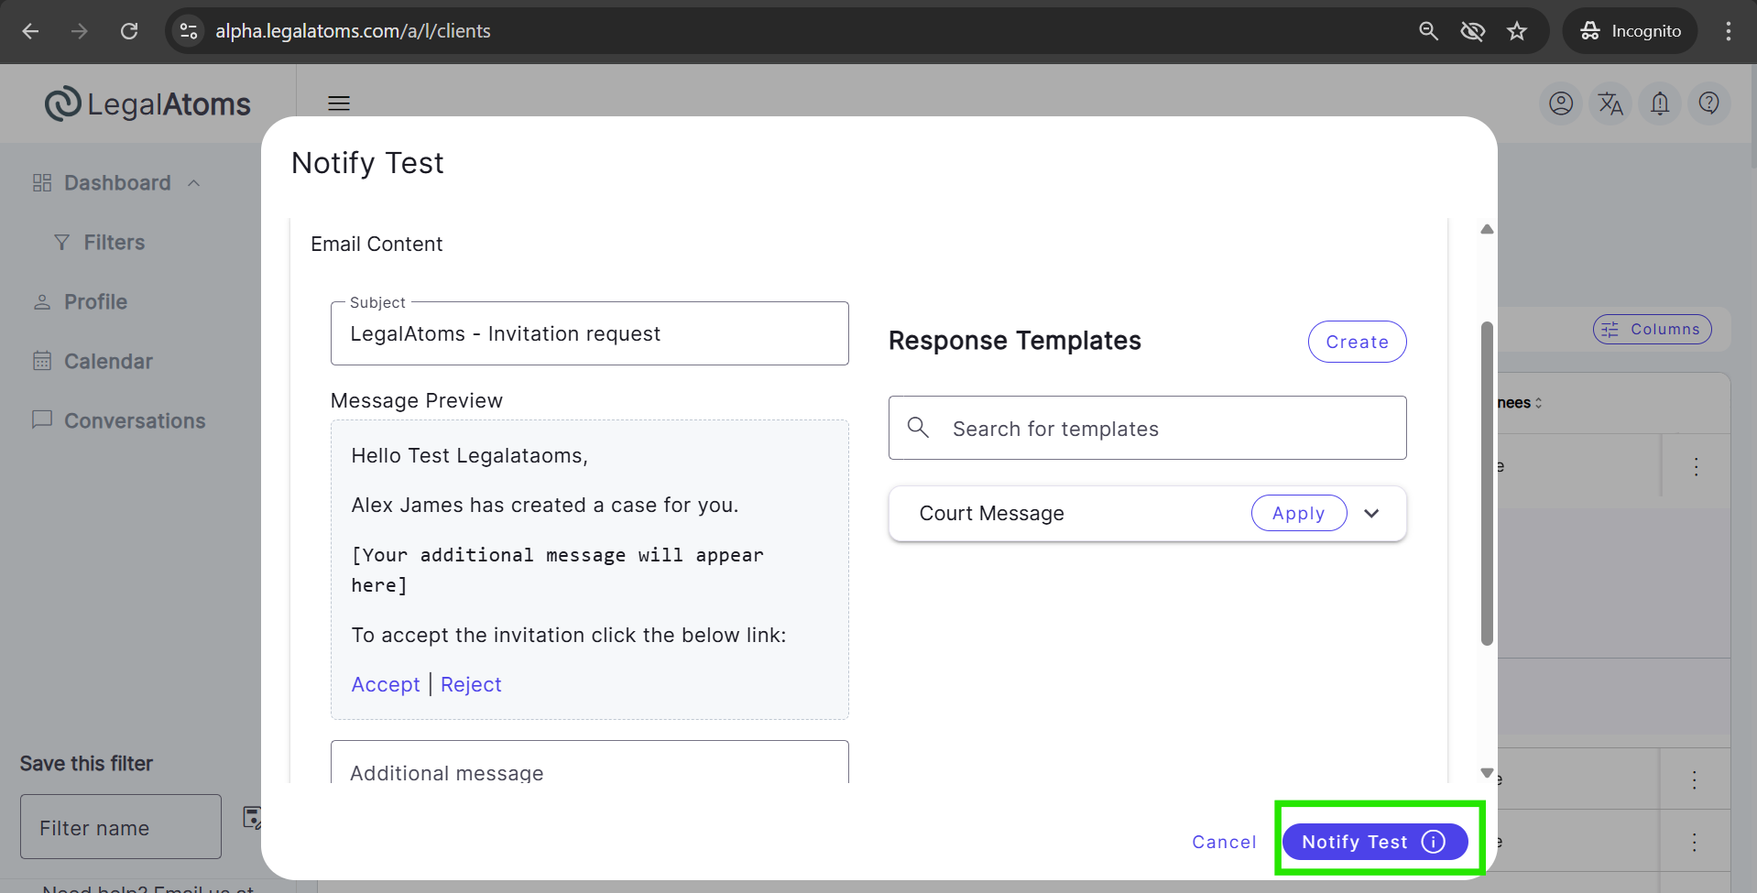Screen dimensions: 1757x893
Task: Click the info icon in Notify Test button
Action: click(1434, 842)
